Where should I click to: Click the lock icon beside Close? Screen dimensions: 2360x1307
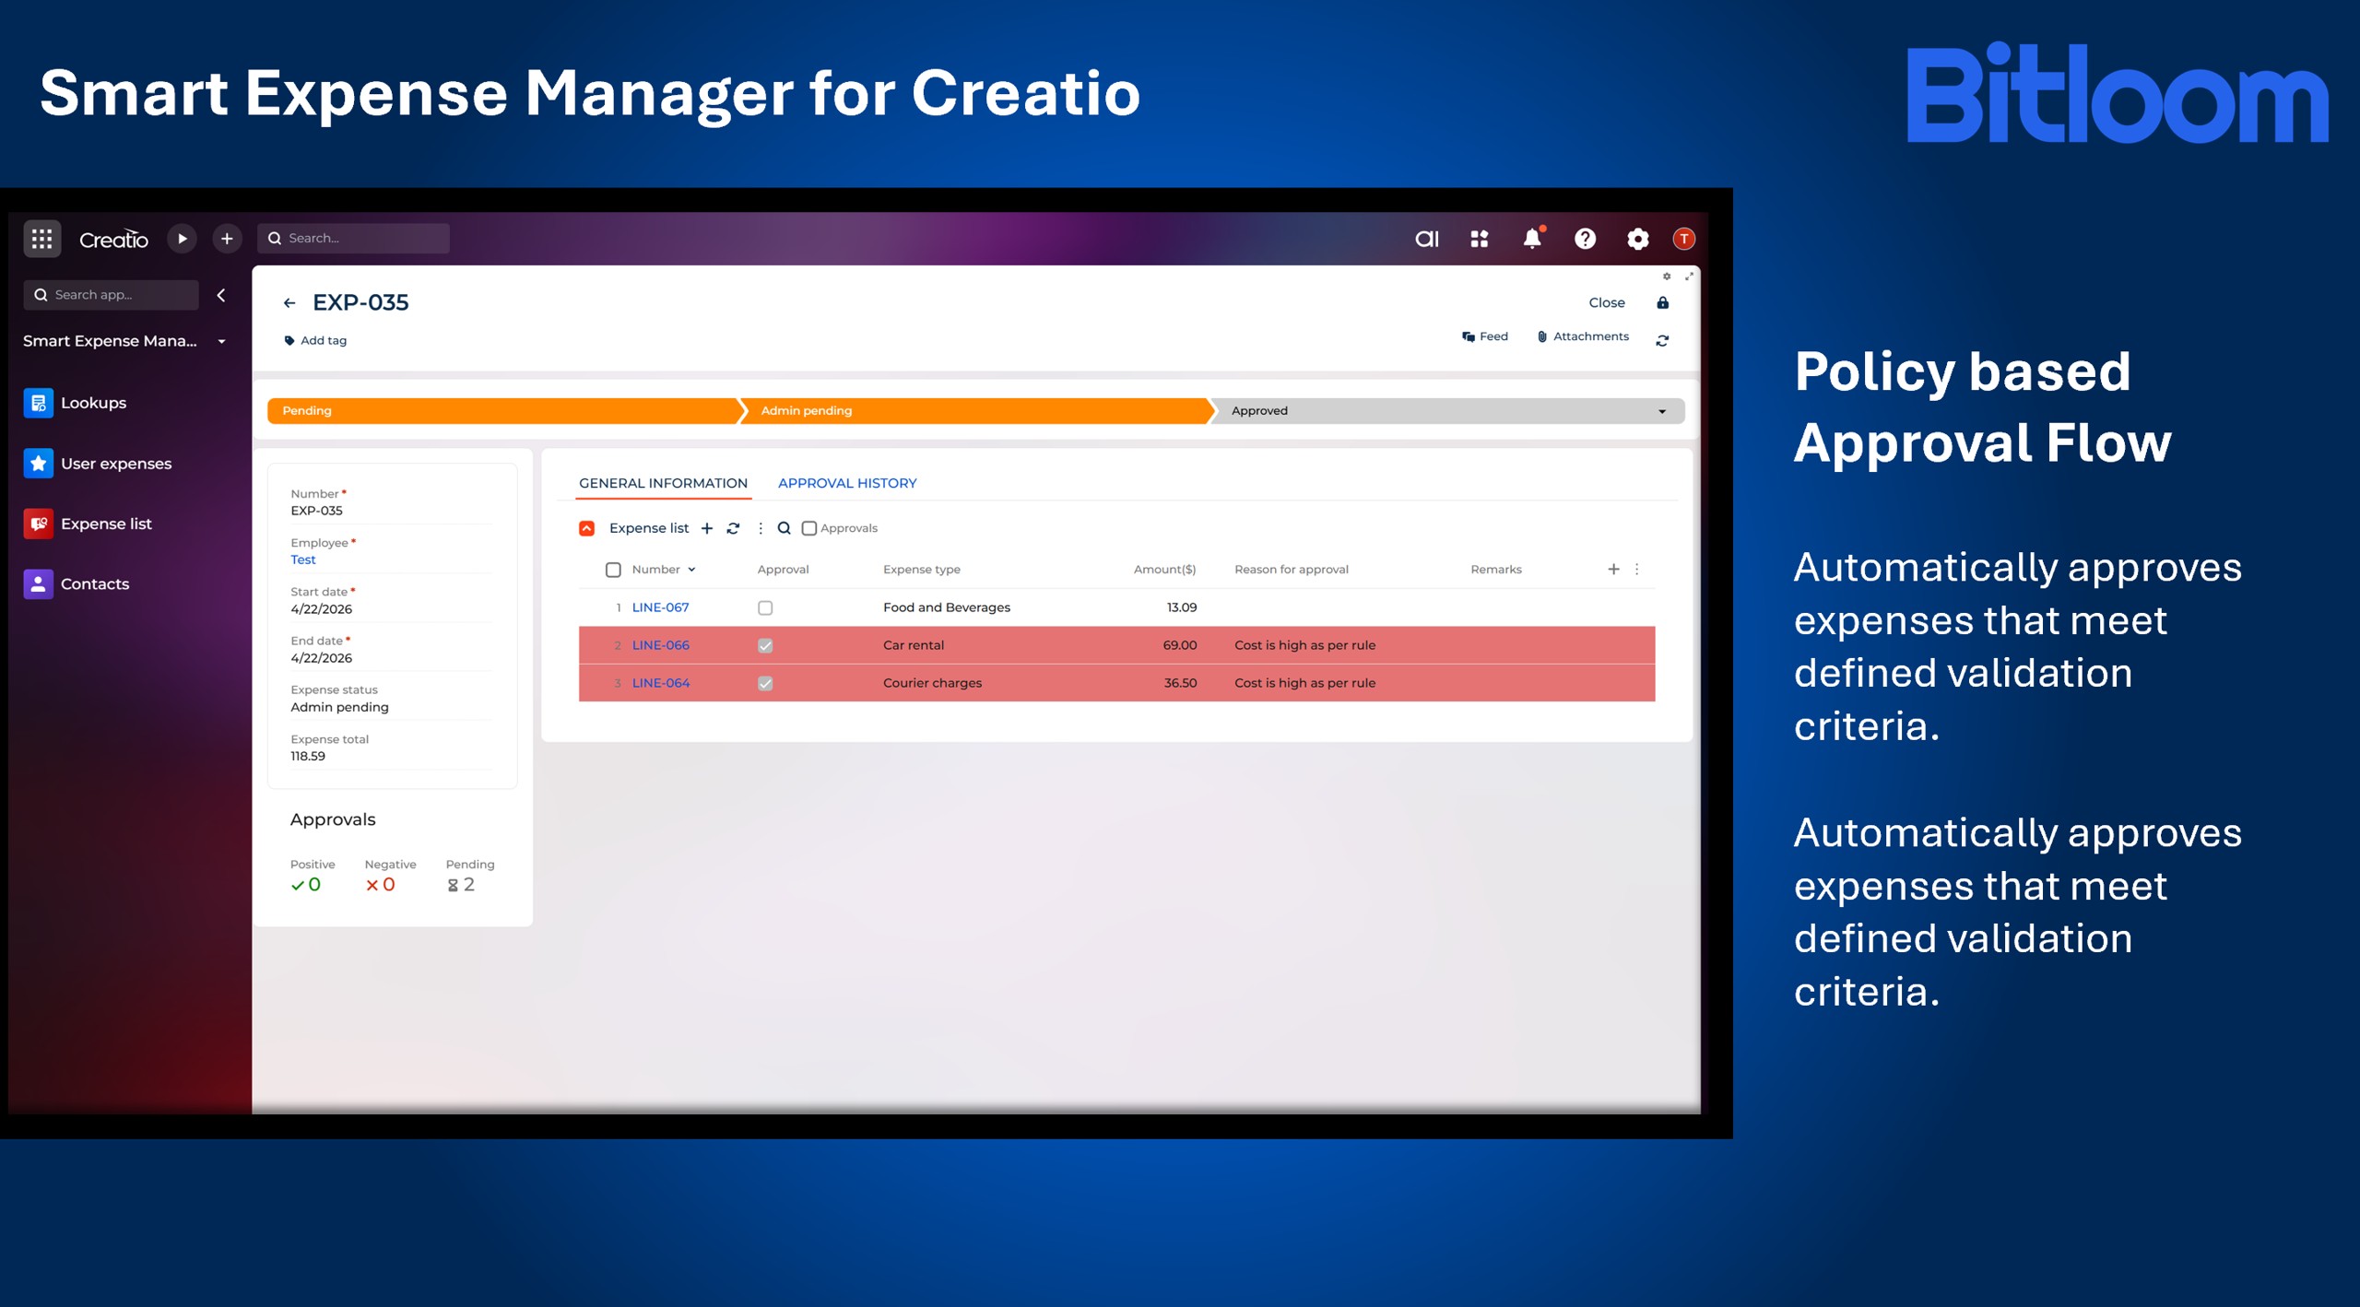[1662, 302]
